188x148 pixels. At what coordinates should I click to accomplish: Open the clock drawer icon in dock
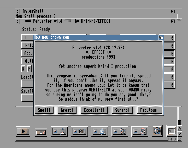point(140,132)
